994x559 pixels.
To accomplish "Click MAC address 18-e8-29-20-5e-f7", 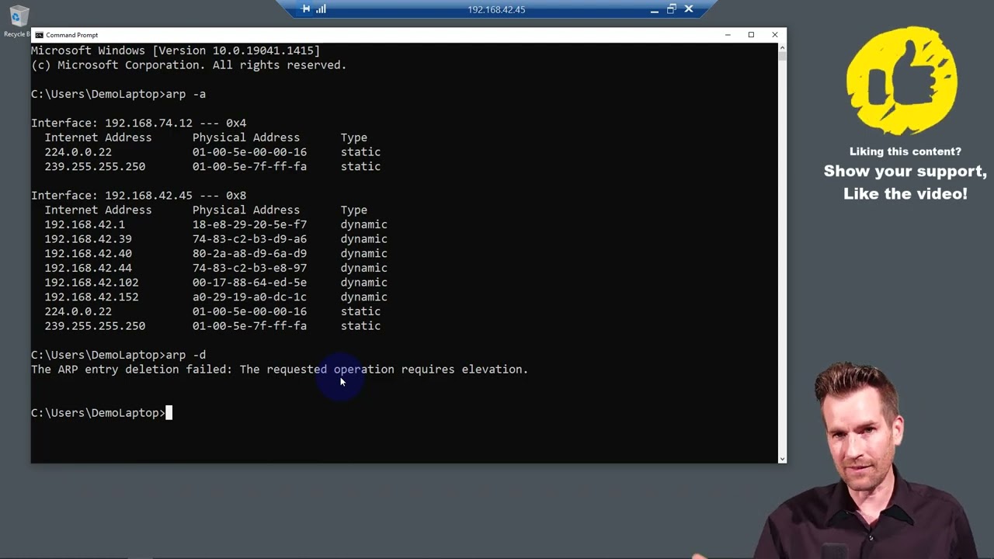I will pyautogui.click(x=249, y=224).
